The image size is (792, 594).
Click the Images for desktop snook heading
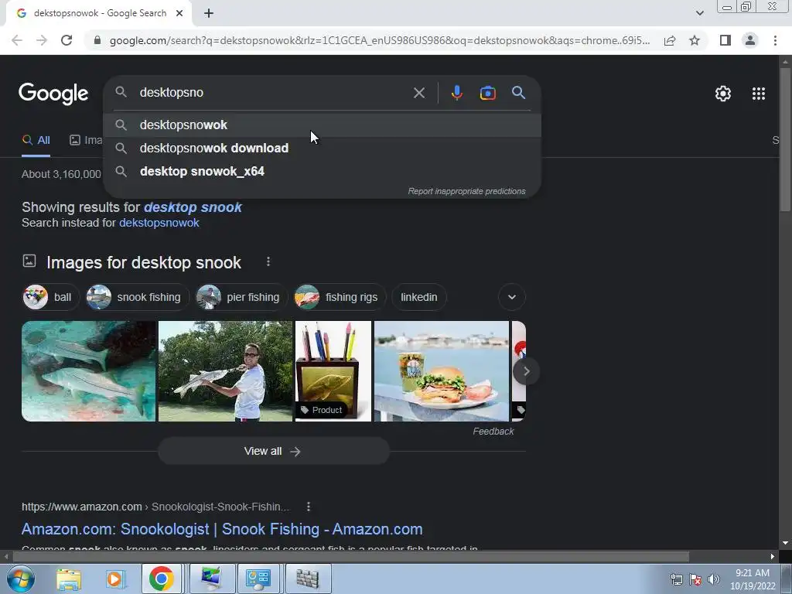coord(144,263)
